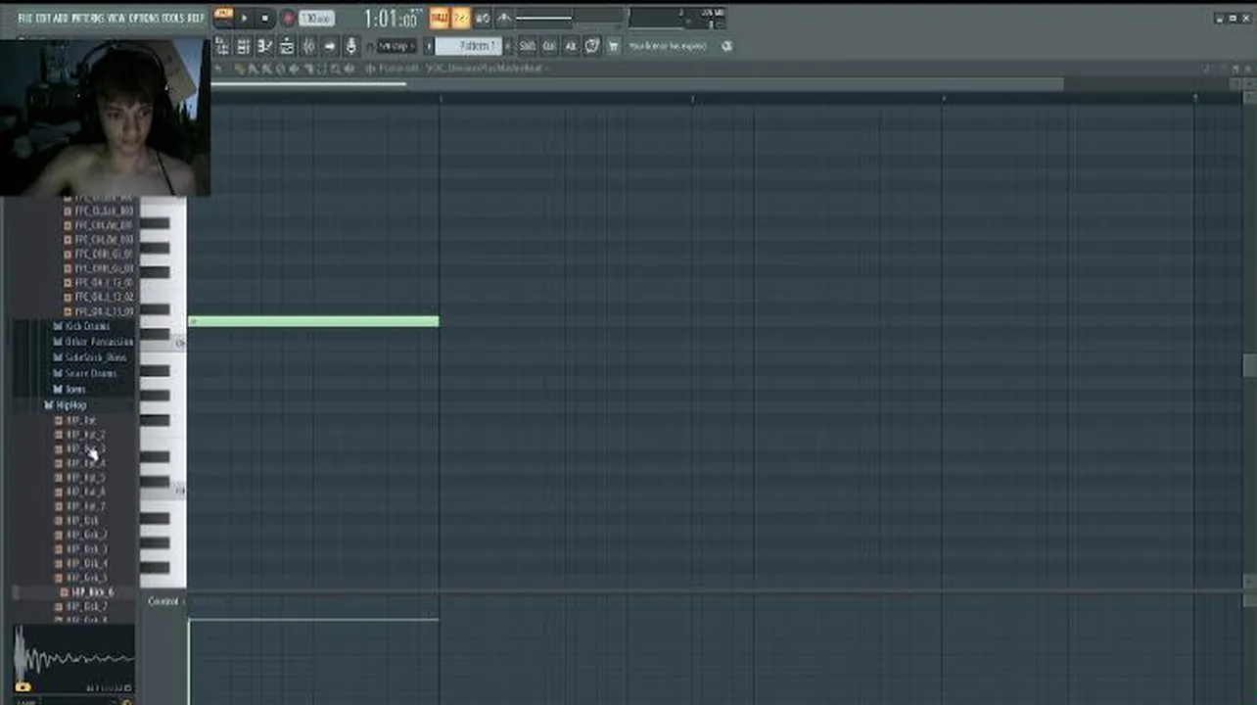Image resolution: width=1257 pixels, height=705 pixels.
Task: Open the Control event lane dropdown
Action: coord(166,601)
